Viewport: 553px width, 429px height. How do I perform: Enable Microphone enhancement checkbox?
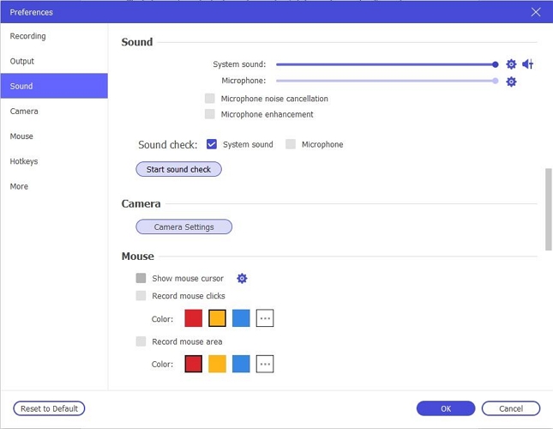click(210, 114)
